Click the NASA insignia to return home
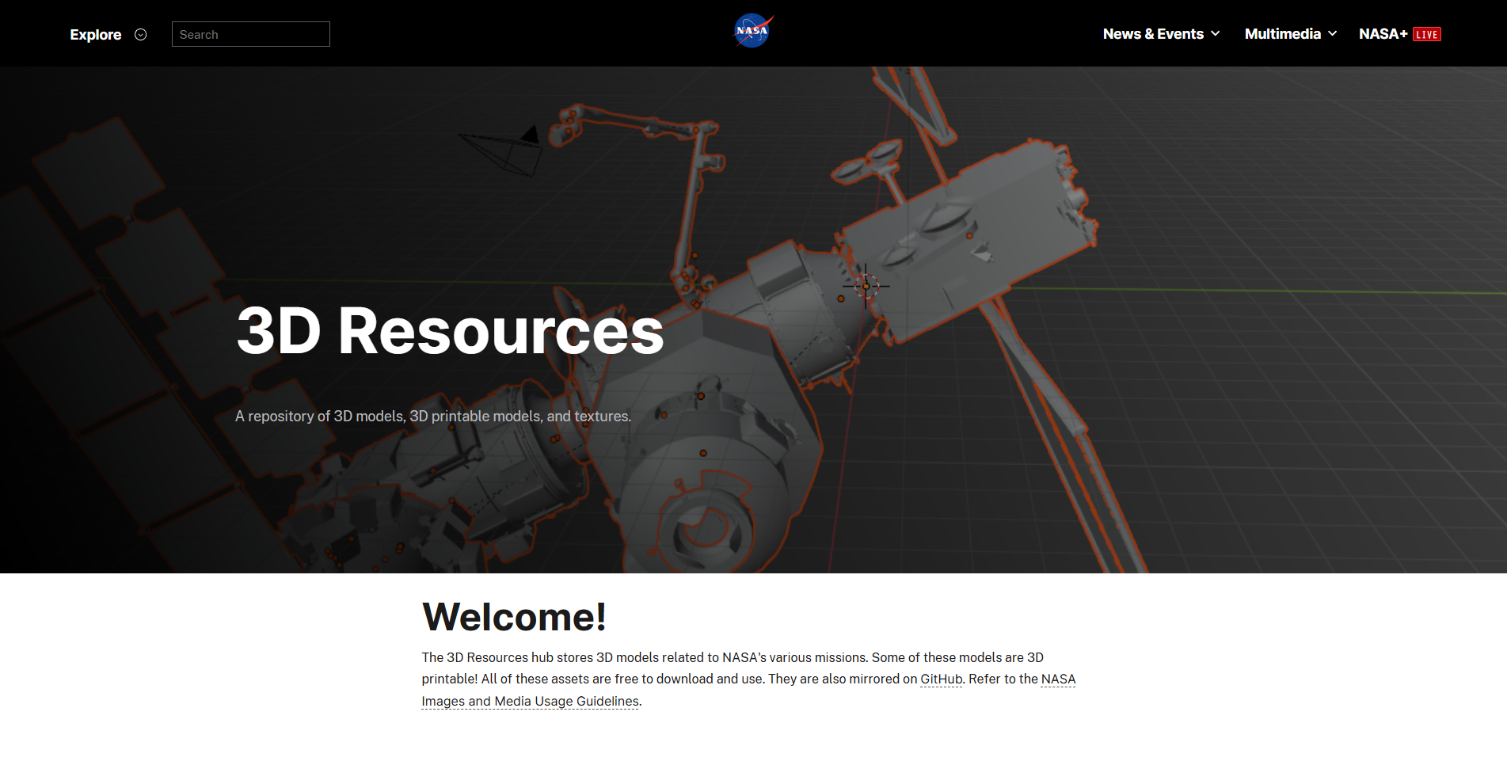The height and width of the screenshot is (784, 1507). click(752, 30)
